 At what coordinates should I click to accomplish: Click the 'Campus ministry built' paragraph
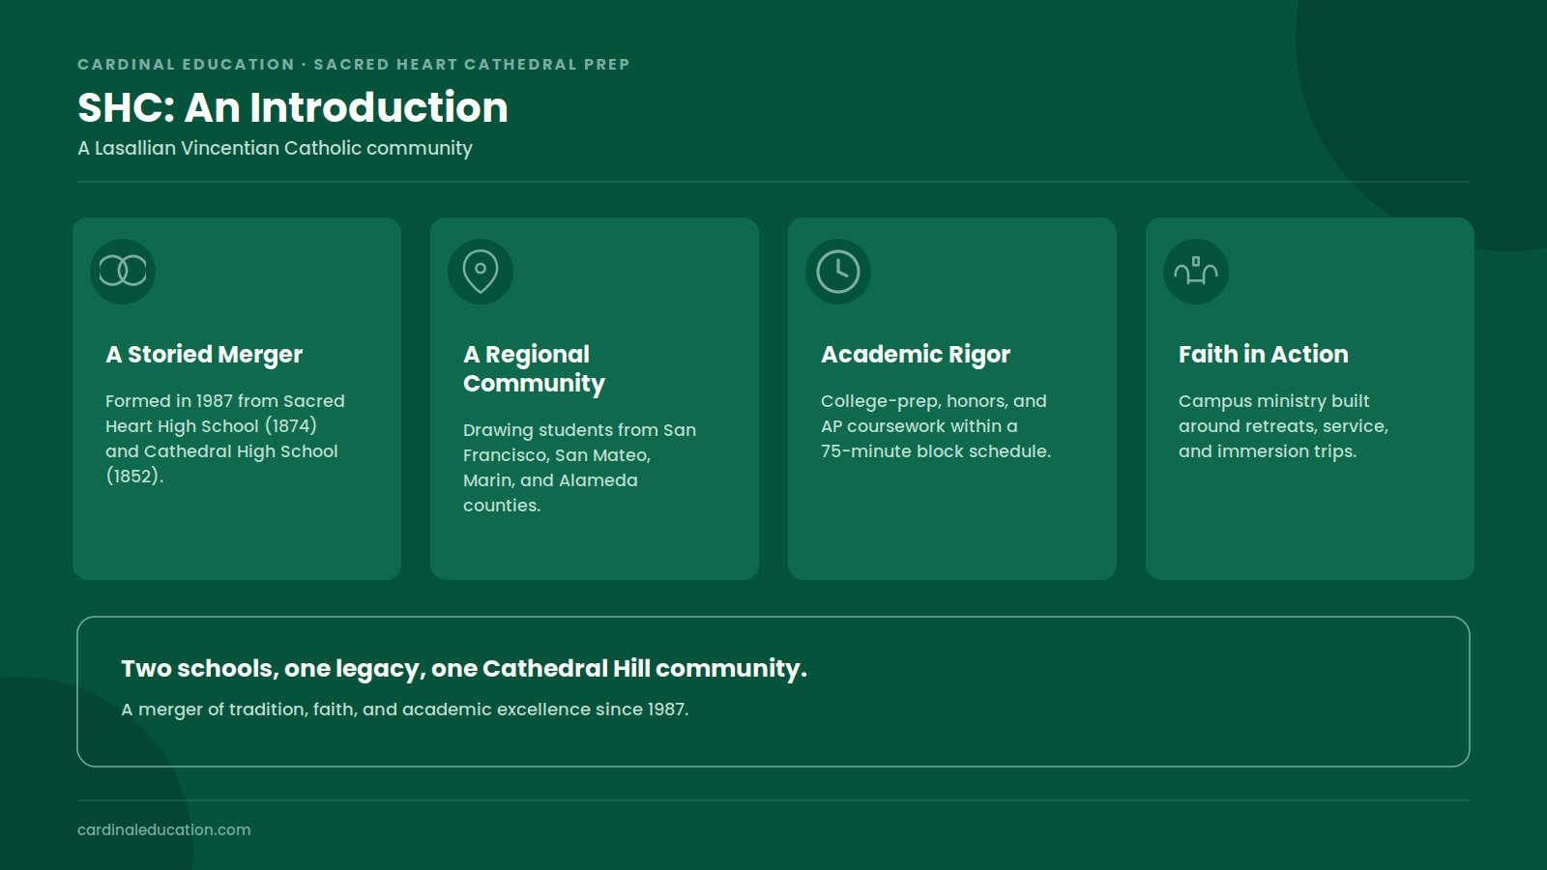(x=1283, y=425)
